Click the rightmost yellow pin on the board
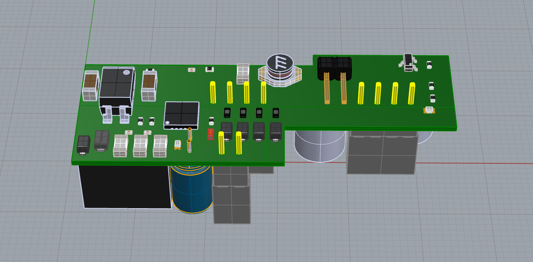This screenshot has height=262, width=533. tap(412, 93)
